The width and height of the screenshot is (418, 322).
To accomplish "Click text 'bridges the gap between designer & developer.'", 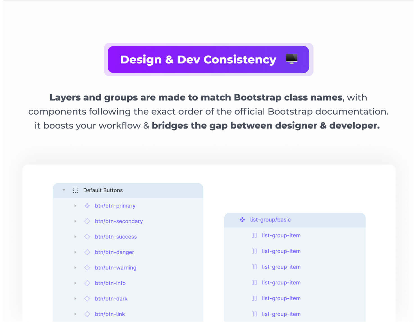I will [266, 125].
